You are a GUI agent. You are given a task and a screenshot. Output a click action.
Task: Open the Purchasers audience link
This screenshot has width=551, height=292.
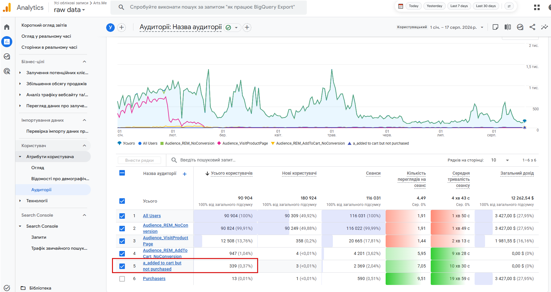pos(154,279)
